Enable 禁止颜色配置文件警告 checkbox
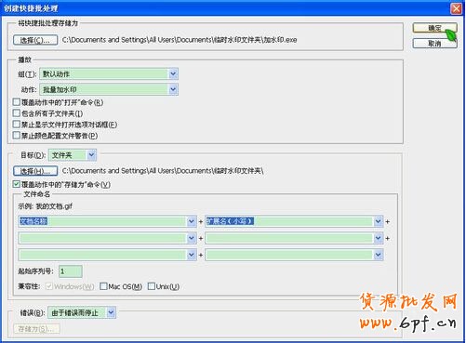The image size is (466, 343). 17,136
